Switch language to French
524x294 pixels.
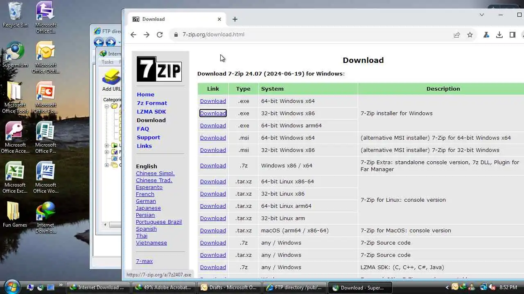click(145, 194)
